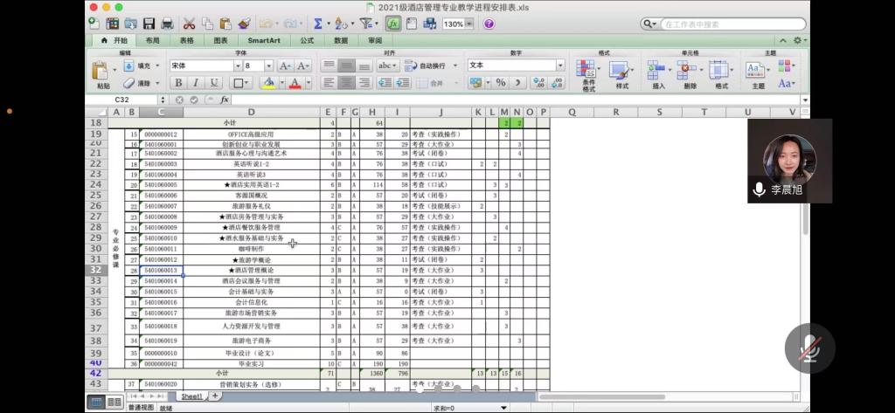The image size is (895, 413).
Task: Click the scissors Cut icon
Action: click(x=189, y=24)
